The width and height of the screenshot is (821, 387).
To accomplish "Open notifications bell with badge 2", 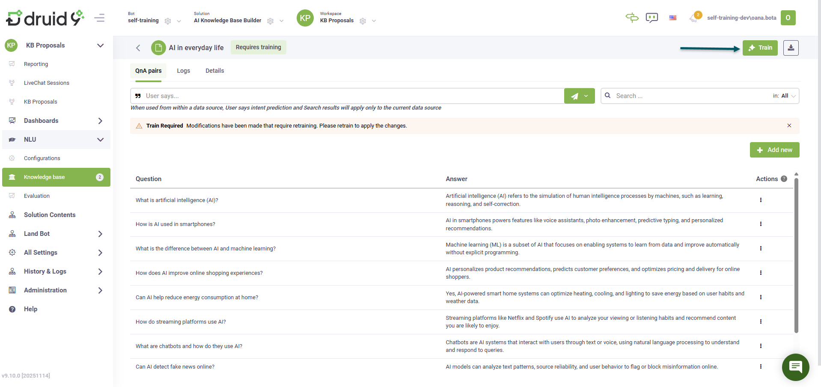I will [694, 18].
